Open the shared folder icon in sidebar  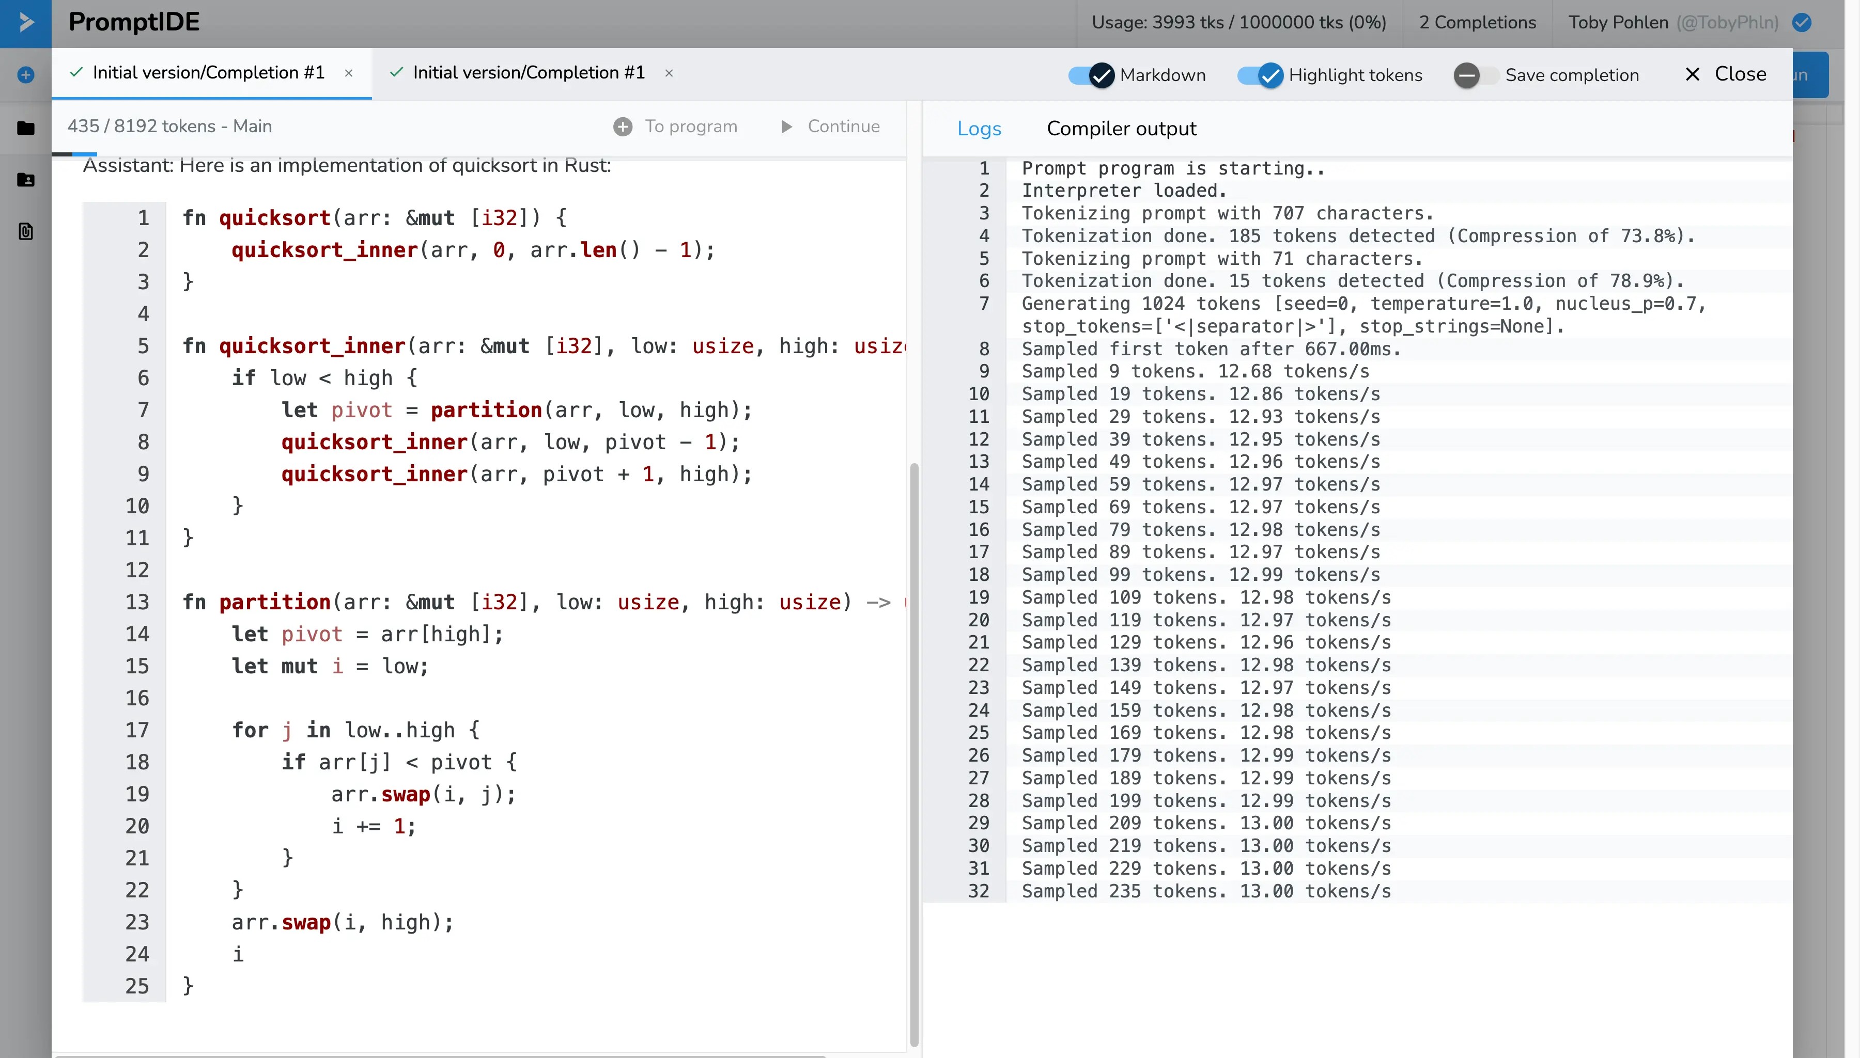(x=25, y=180)
